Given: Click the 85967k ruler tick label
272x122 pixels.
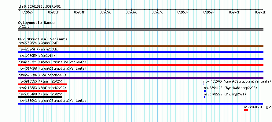Looking at the screenshot, I should pyautogui.click(x=157, y=12).
